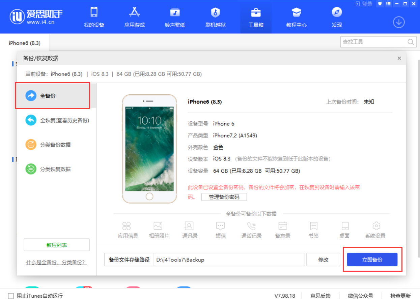Open the download manager arrow at top right
The image size is (420, 303).
coord(399,22)
